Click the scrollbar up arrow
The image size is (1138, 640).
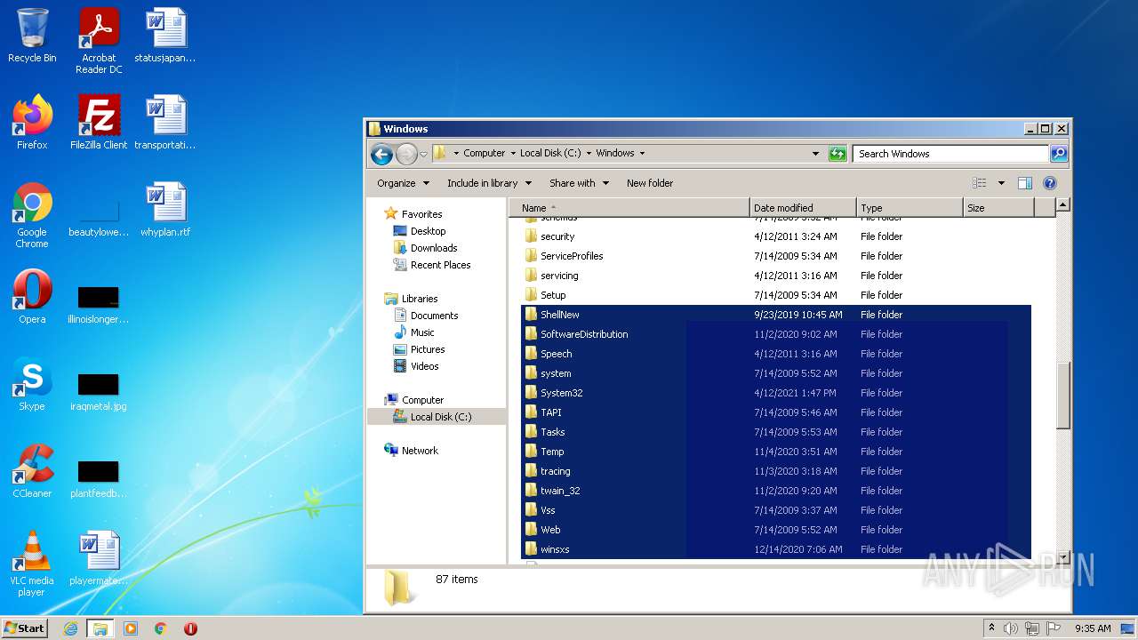[x=1063, y=205]
